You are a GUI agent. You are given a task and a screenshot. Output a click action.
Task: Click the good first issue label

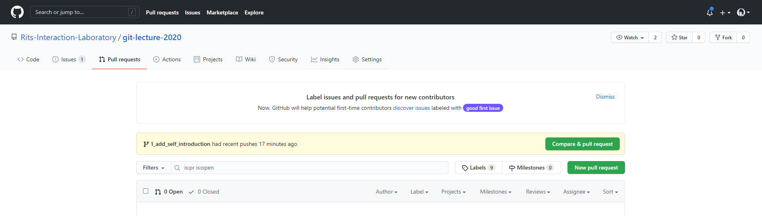pos(483,108)
